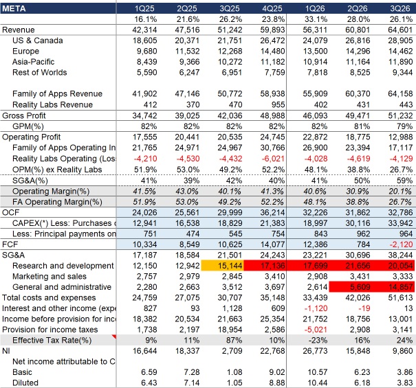Select the Asia-Pacific row label

pyautogui.click(x=34, y=62)
